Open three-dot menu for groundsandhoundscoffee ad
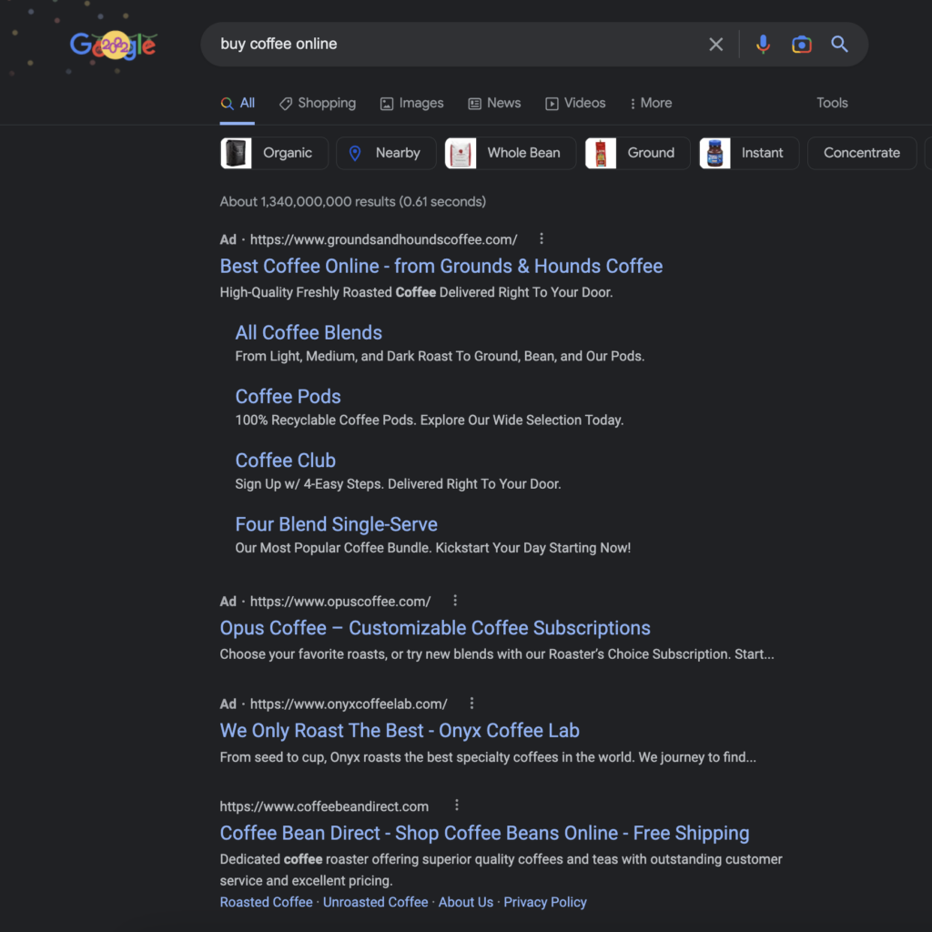The image size is (932, 932). point(541,239)
